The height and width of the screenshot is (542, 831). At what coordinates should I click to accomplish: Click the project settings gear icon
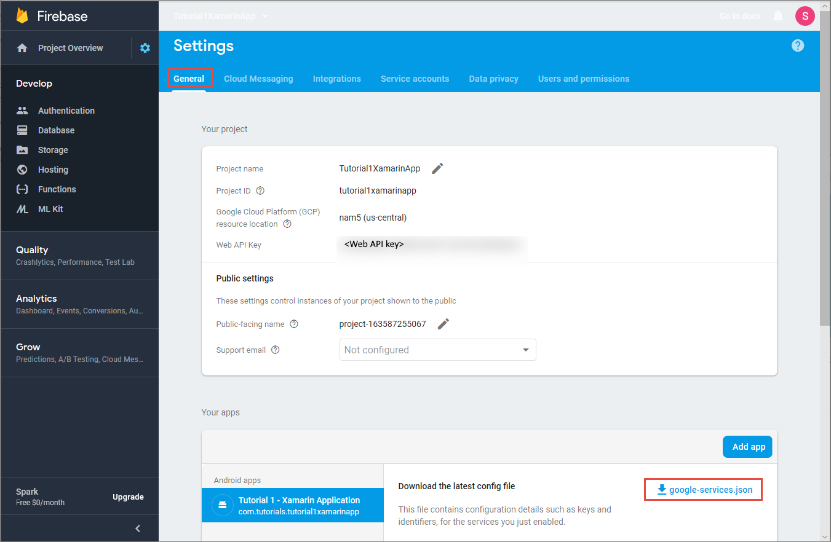coord(145,47)
